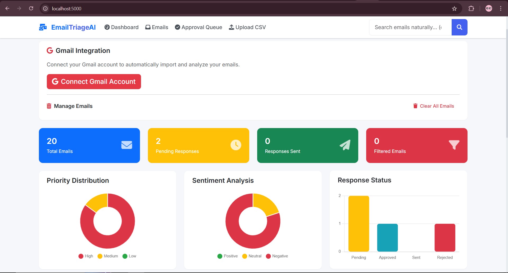Screen dimensions: 508x273
Task: Open the browser three-dot menu
Action: point(501,8)
